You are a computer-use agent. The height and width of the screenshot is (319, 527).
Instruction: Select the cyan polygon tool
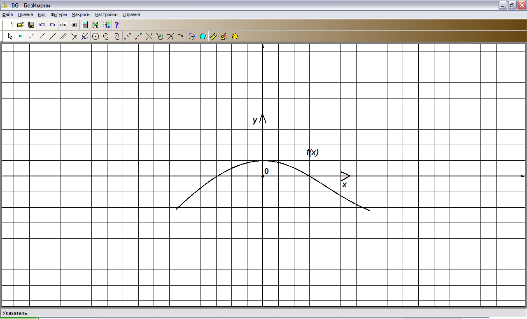(203, 36)
